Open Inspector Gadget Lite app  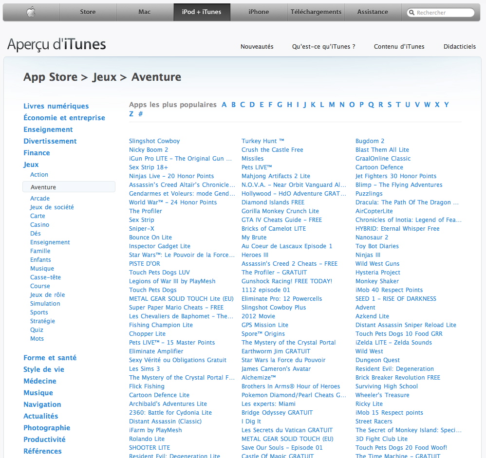pos(160,246)
